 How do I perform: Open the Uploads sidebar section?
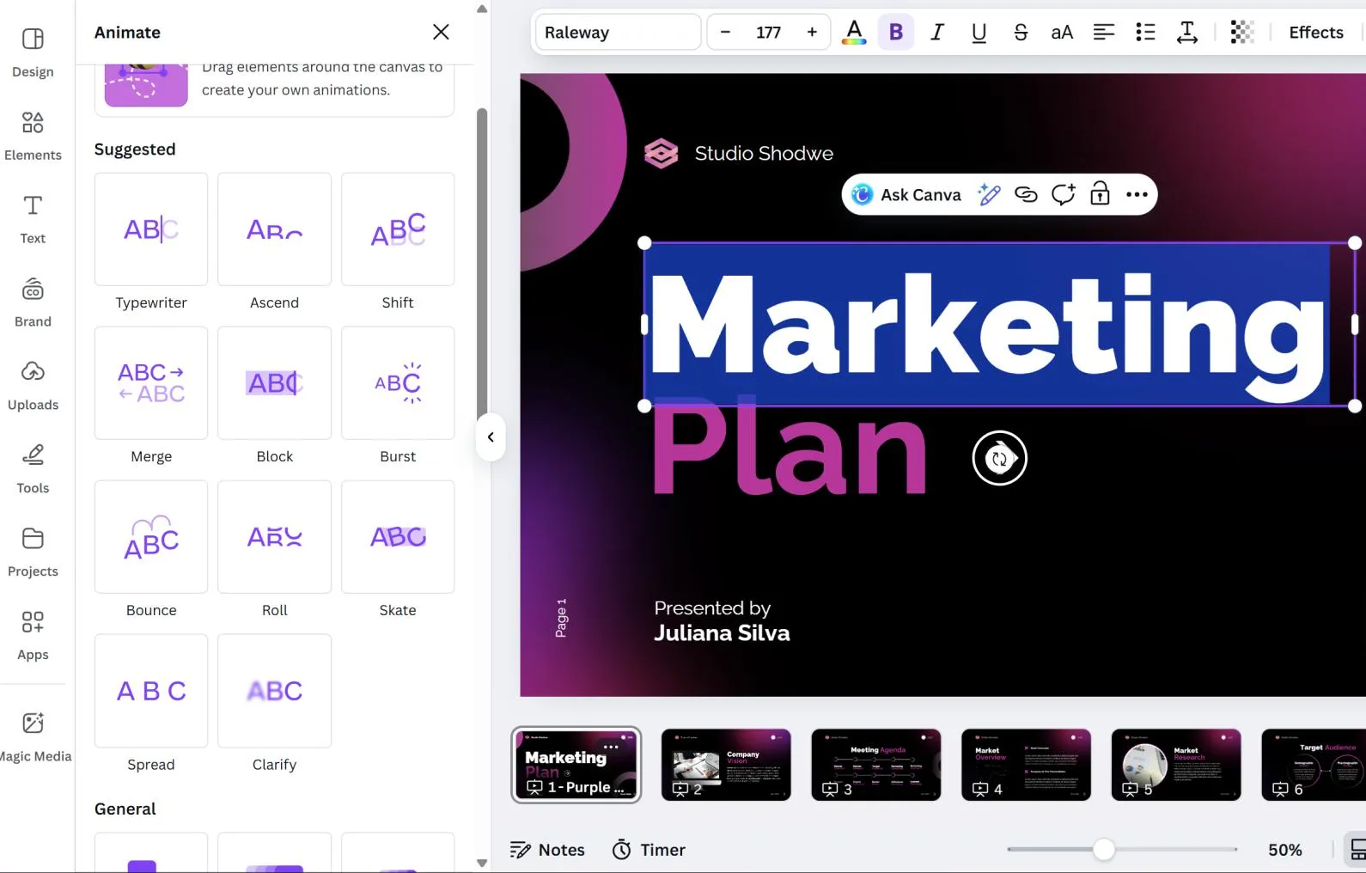click(33, 385)
